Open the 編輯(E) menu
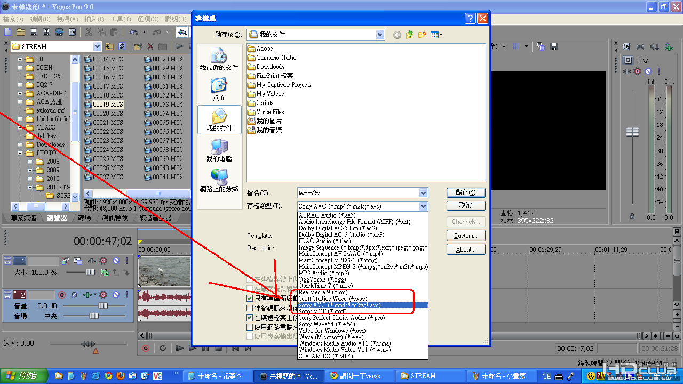 click(40, 19)
